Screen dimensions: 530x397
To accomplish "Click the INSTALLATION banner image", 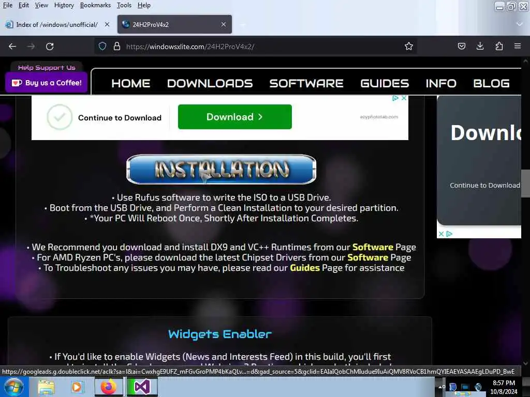I will pyautogui.click(x=221, y=170).
